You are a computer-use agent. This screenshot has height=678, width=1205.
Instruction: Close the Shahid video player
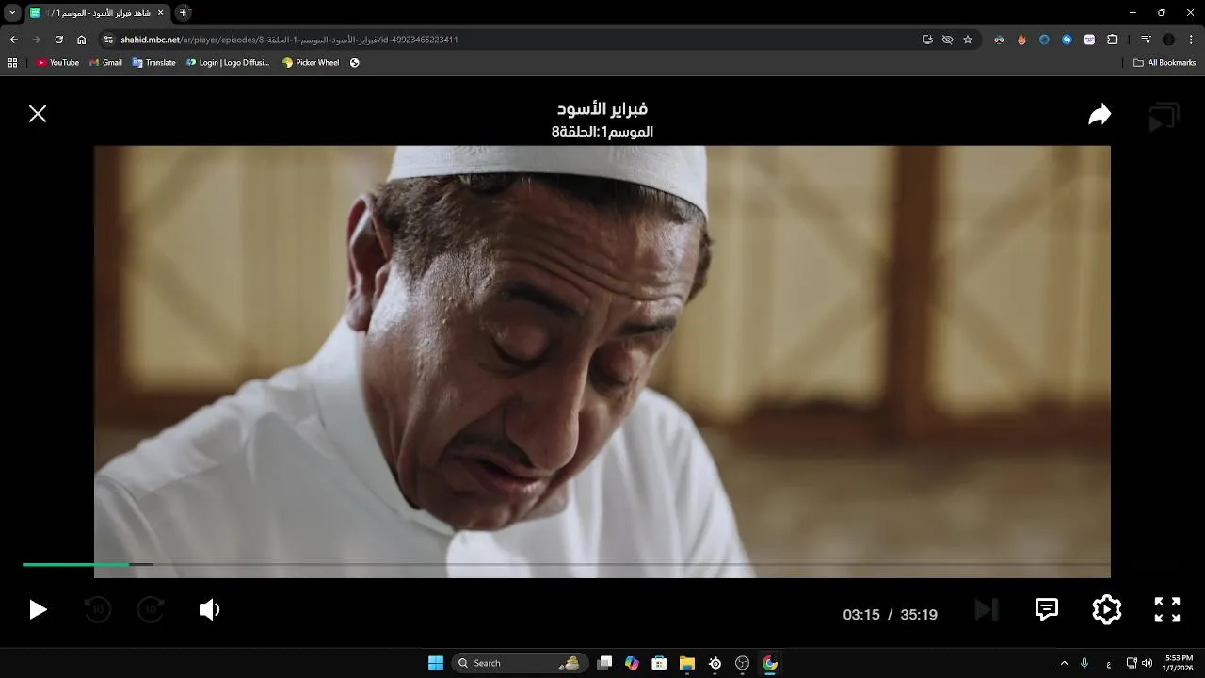(38, 114)
